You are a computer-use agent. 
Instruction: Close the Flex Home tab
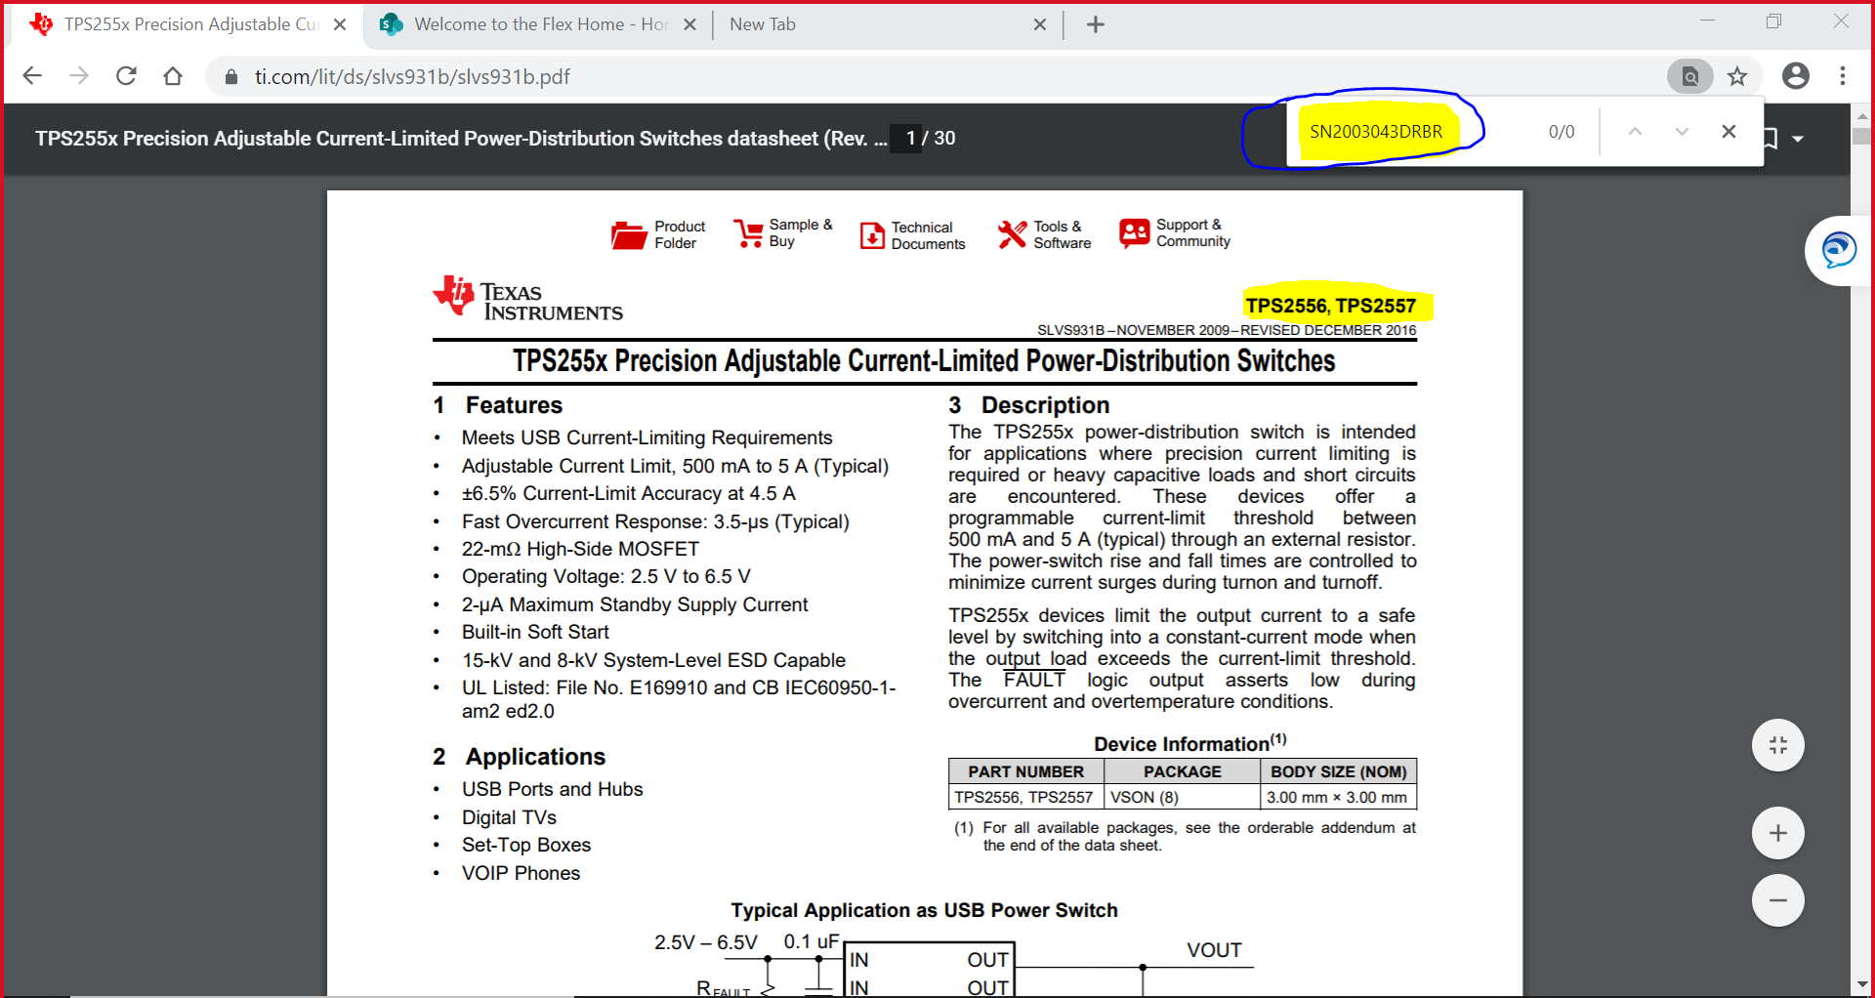pos(689,24)
